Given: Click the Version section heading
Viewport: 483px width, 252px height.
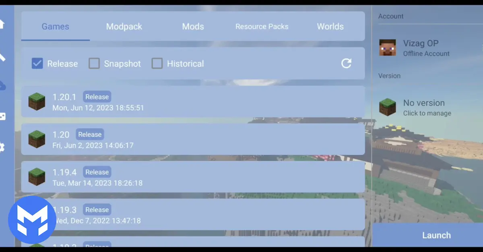Looking at the screenshot, I should (x=389, y=76).
